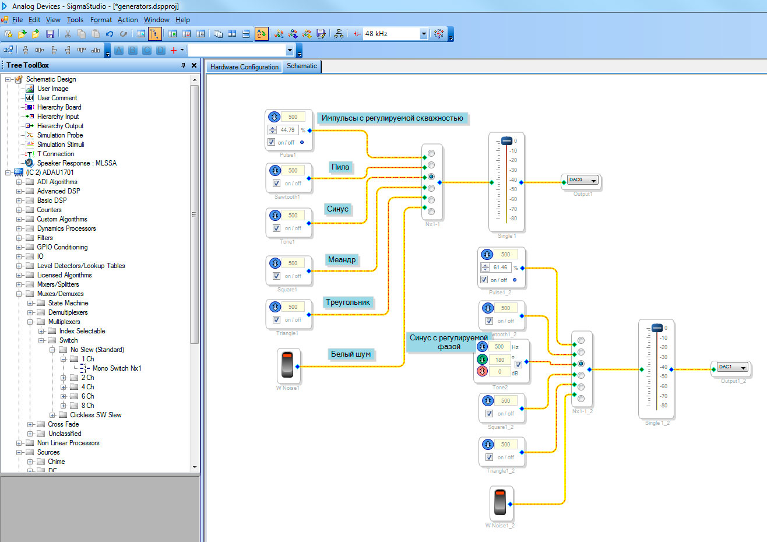Click the Copy toolbar icon
Viewport: 767px width, 542px height.
pos(82,34)
